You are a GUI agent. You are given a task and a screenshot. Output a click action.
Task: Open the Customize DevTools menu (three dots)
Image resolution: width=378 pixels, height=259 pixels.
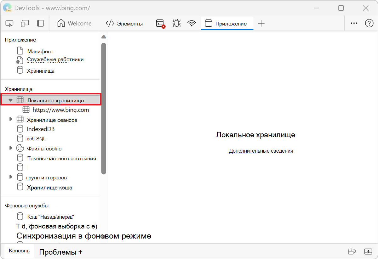pyautogui.click(x=354, y=23)
